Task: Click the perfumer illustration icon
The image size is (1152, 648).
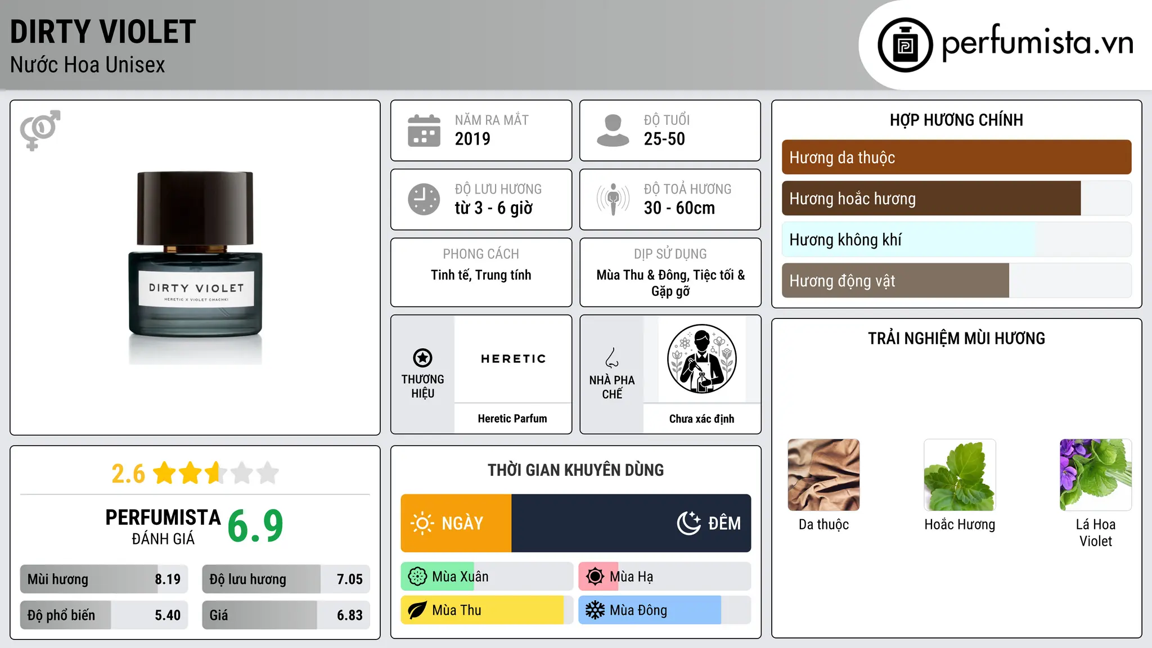Action: (701, 359)
